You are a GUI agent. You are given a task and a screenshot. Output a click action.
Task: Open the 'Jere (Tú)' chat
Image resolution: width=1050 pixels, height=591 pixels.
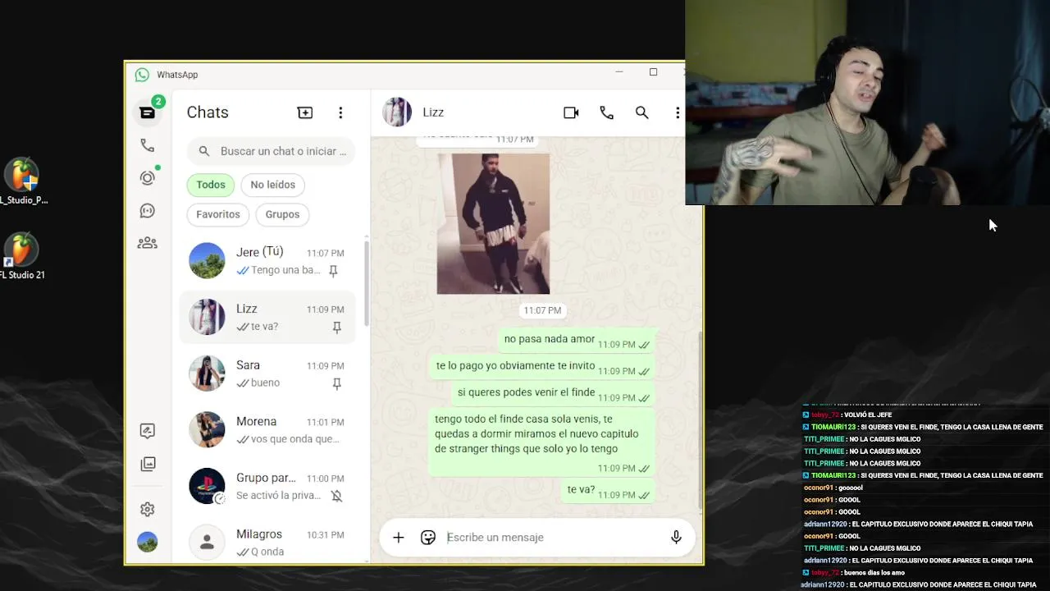pyautogui.click(x=267, y=261)
